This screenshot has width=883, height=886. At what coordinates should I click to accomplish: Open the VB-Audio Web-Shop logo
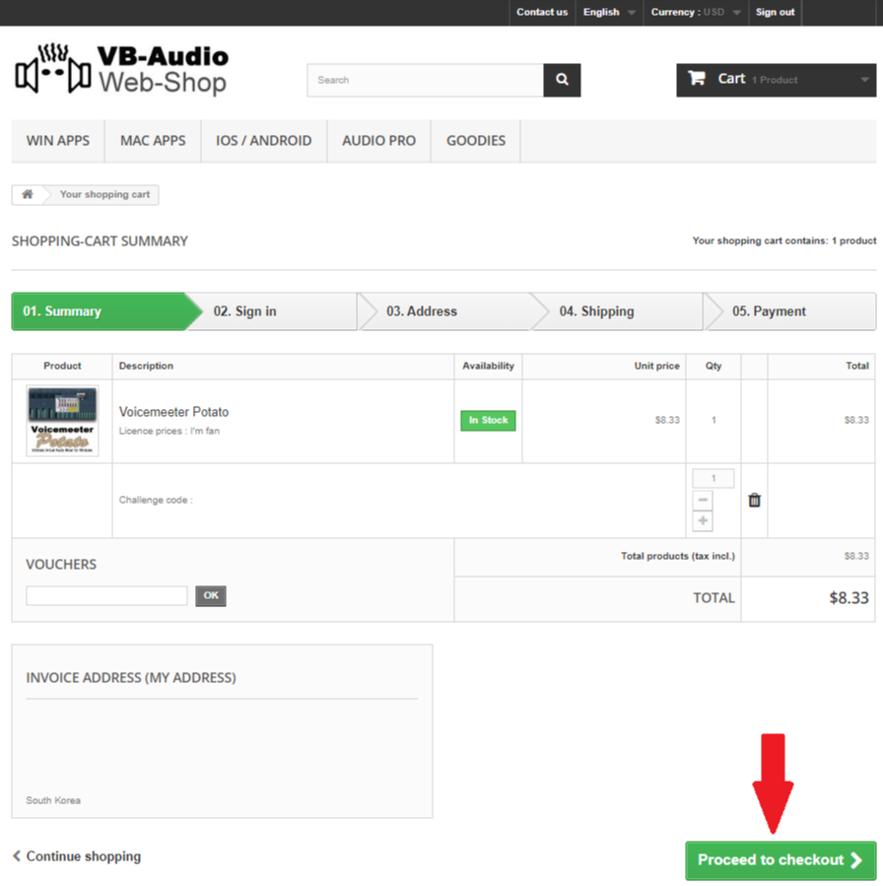pyautogui.click(x=121, y=70)
